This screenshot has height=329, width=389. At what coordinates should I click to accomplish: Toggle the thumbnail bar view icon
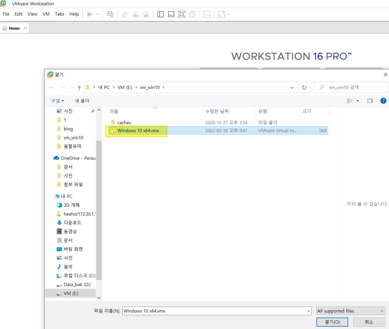[x=171, y=14]
